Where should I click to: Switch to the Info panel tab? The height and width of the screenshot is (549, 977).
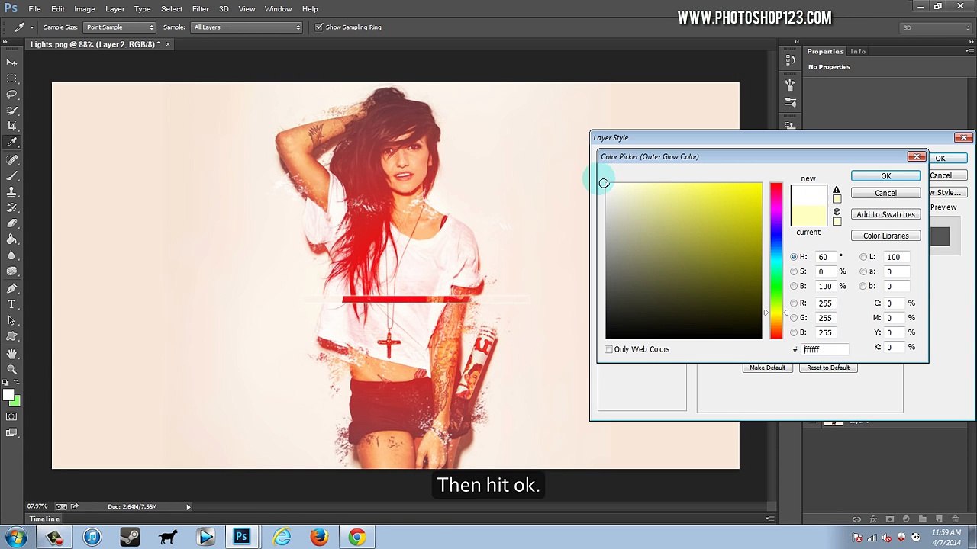[858, 52]
